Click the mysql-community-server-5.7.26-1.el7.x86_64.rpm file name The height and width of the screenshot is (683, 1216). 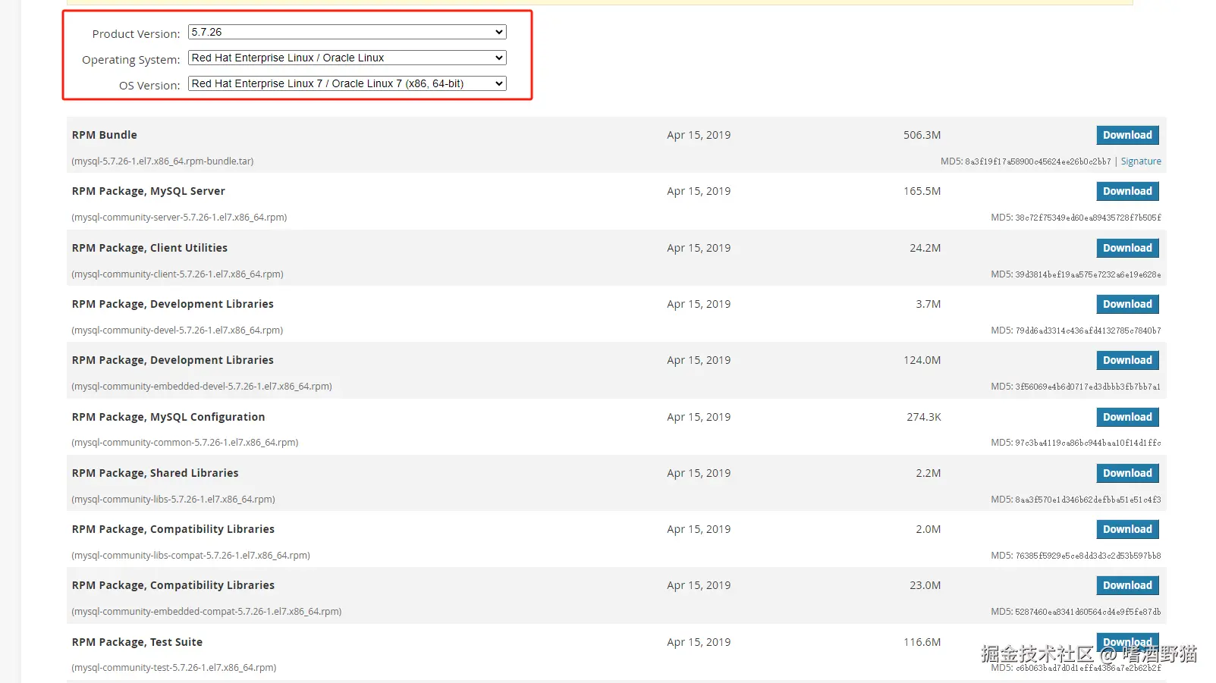click(179, 218)
